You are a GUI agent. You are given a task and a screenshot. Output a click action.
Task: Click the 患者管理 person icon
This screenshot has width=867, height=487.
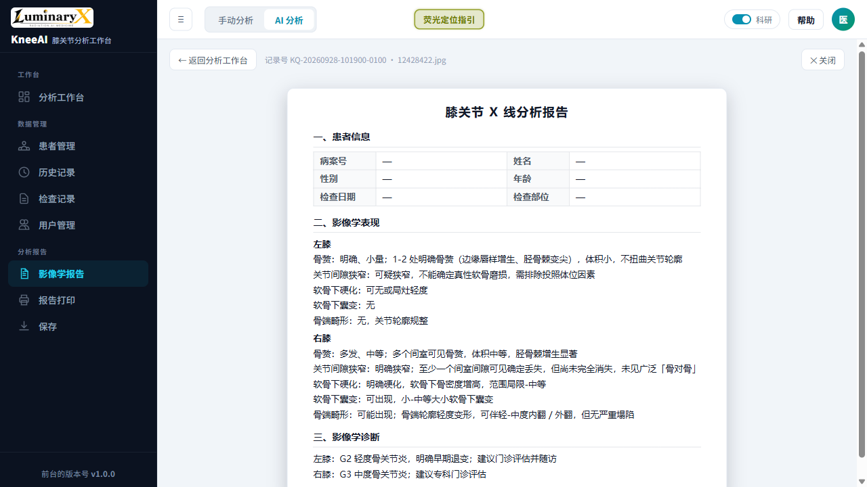pyautogui.click(x=24, y=146)
